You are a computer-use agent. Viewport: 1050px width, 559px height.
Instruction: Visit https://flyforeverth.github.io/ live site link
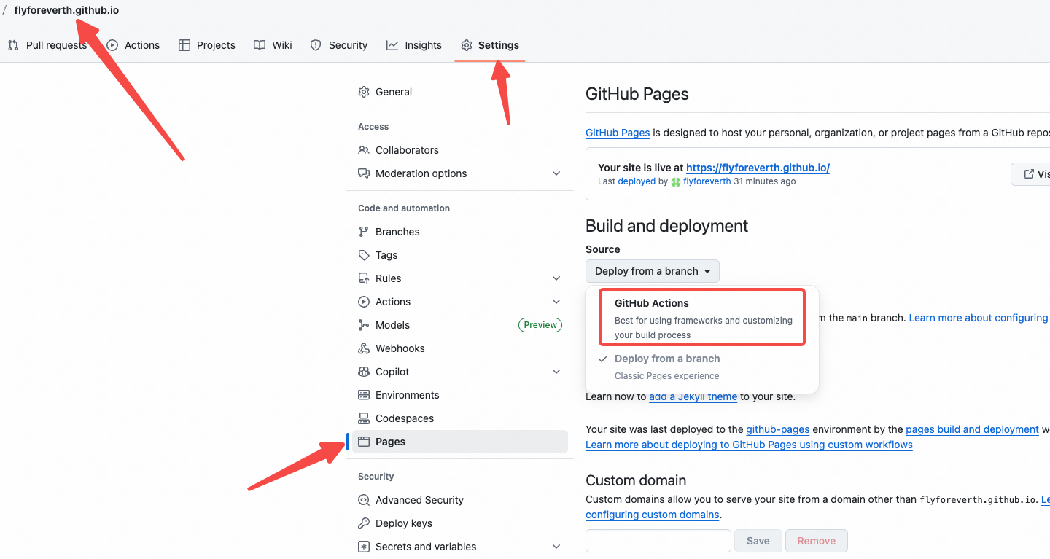tap(758, 168)
